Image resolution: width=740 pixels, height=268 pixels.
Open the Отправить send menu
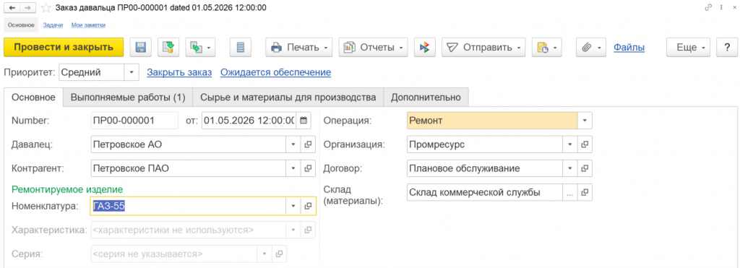point(483,47)
